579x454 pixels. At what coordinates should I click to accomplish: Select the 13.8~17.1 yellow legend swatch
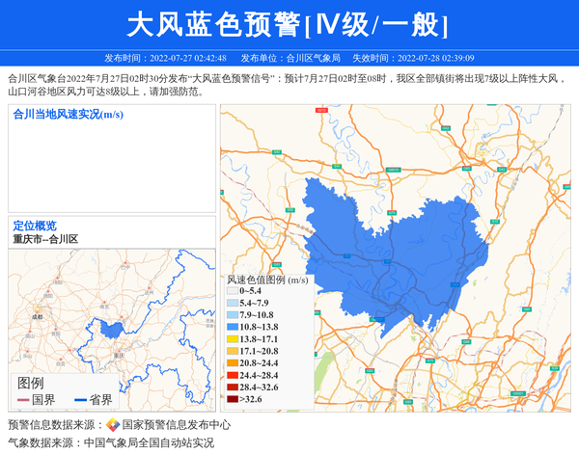tap(232, 339)
